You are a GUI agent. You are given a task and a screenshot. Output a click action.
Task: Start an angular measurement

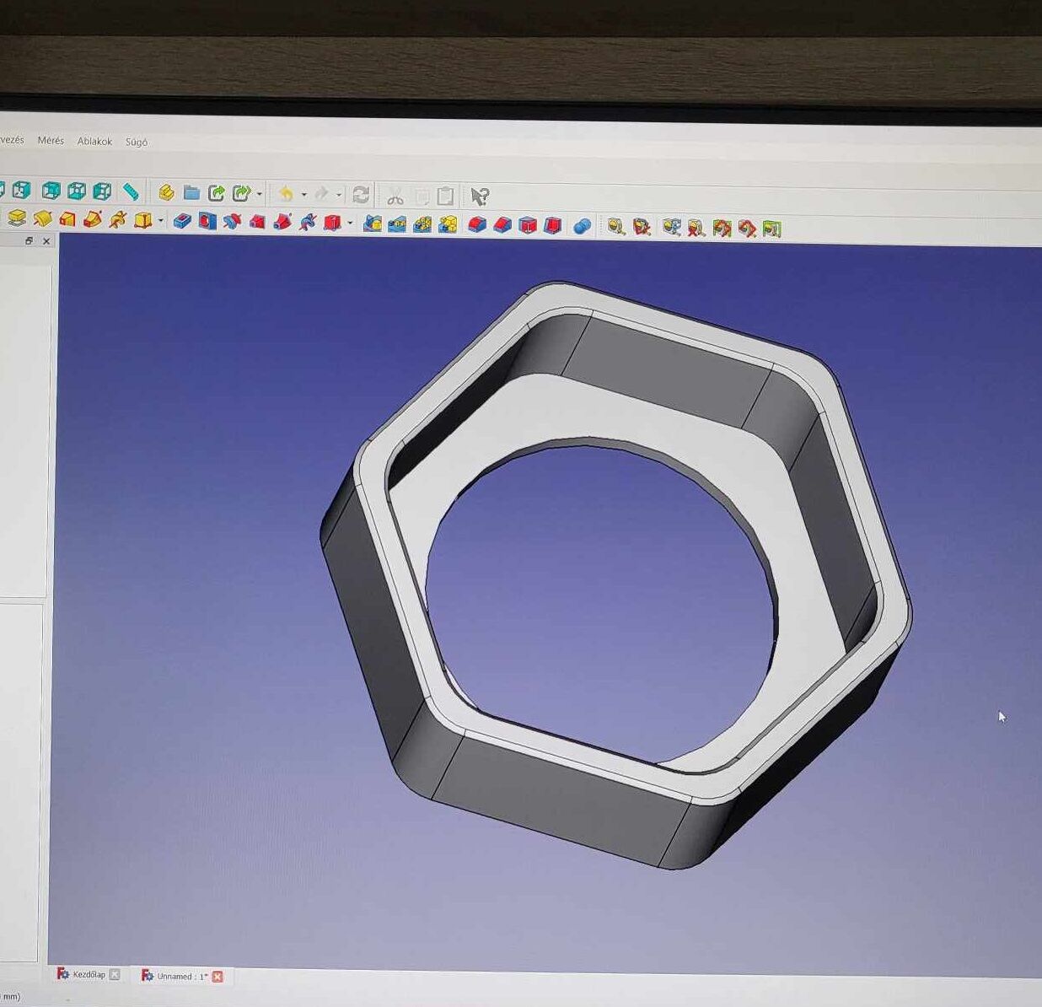[642, 227]
